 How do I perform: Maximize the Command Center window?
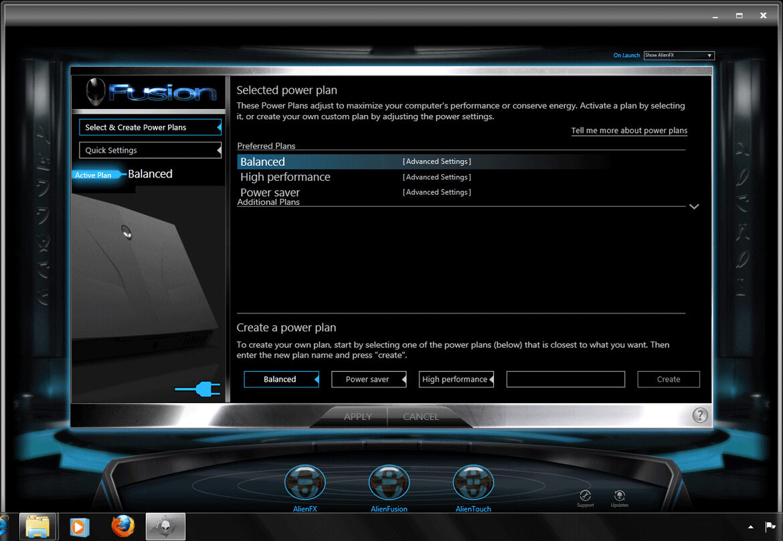(x=739, y=15)
